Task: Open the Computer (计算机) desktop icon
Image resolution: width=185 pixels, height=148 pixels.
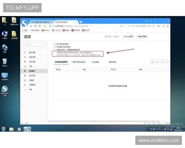Action: (x=5, y=34)
